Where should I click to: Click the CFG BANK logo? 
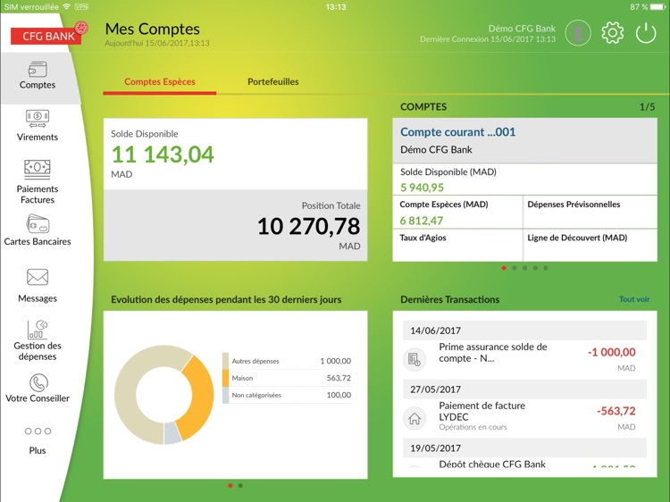(49, 34)
